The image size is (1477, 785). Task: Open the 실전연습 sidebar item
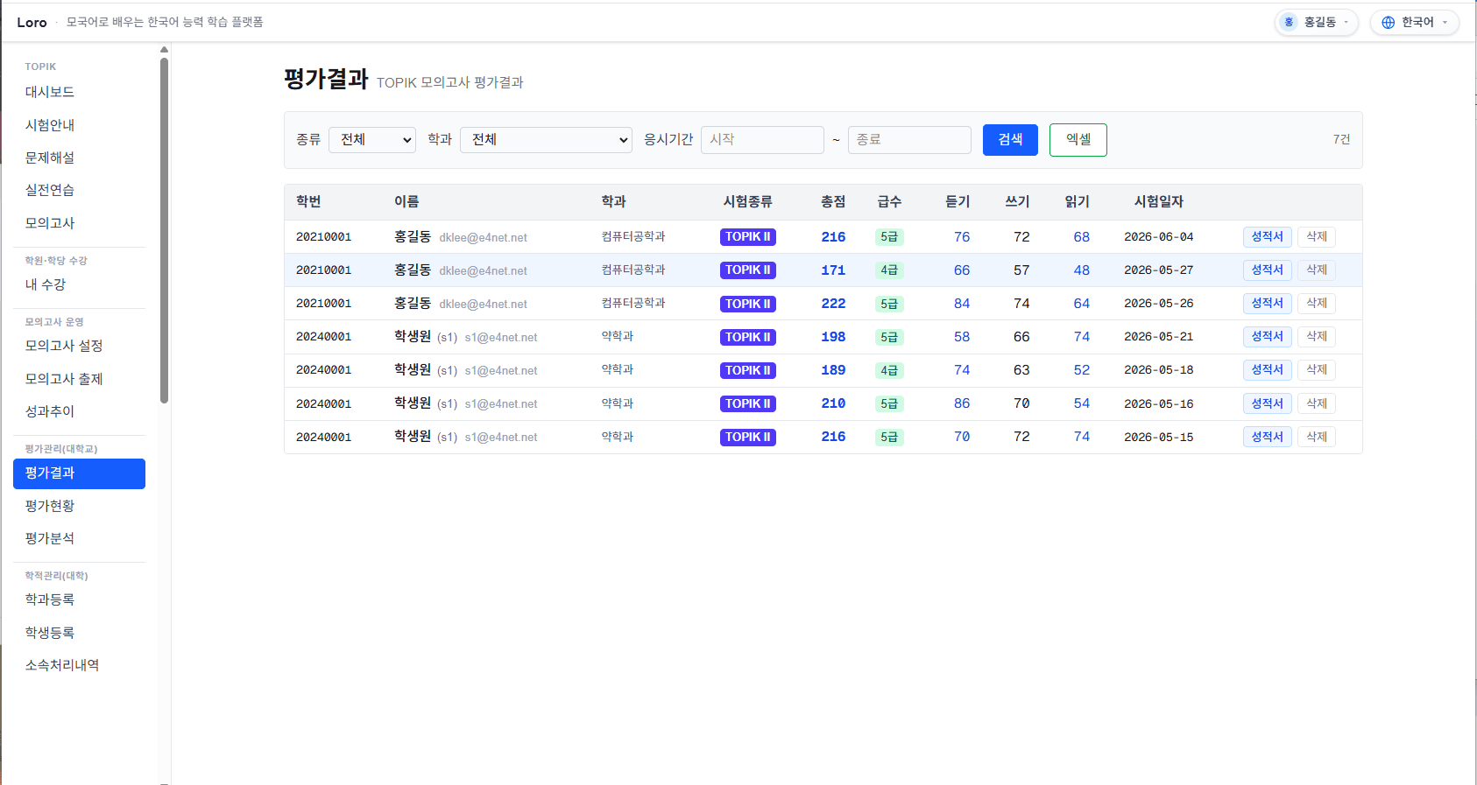79,190
